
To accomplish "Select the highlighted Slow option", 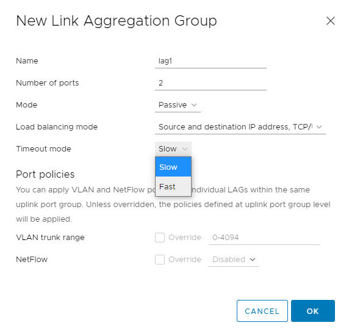I will click(173, 167).
